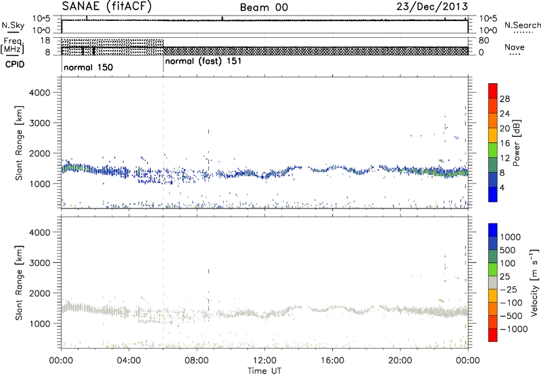Click the dashed CPID-change line in the velocity panel
The image size is (541, 375).
click(x=163, y=282)
